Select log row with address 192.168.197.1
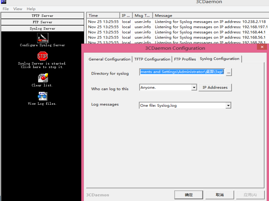Image resolution: width=269 pixels, height=201 pixels. [177, 27]
